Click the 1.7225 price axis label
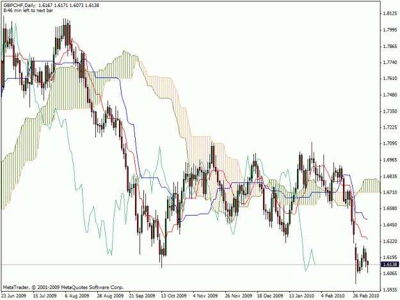400x300 pixels. point(390,127)
